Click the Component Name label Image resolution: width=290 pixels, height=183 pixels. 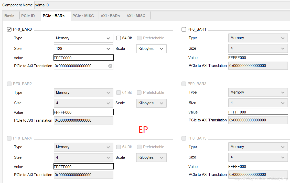[18, 5]
